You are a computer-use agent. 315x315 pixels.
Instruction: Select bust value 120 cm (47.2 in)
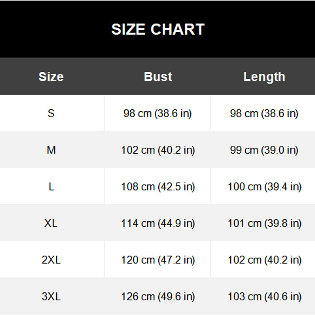158,260
